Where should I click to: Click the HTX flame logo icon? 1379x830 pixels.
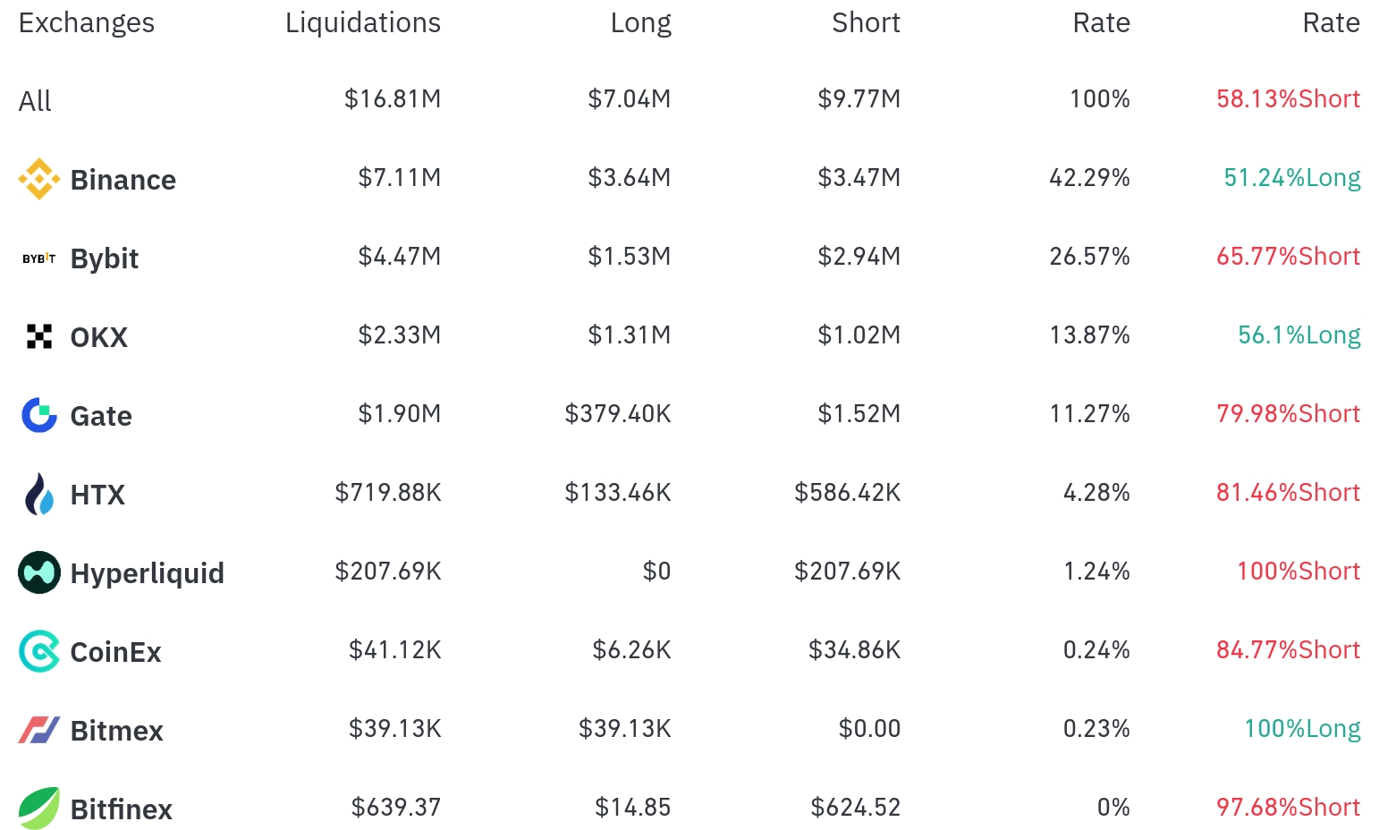(x=38, y=494)
